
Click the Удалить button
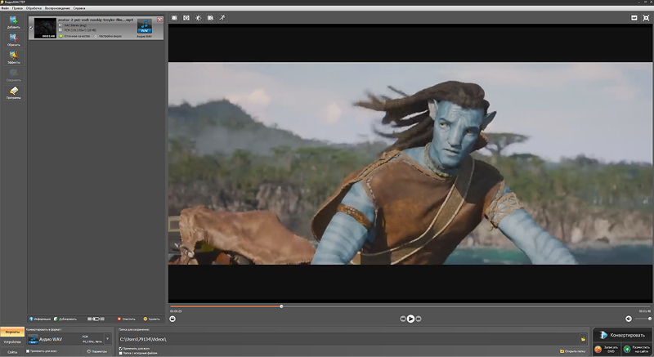pos(152,319)
